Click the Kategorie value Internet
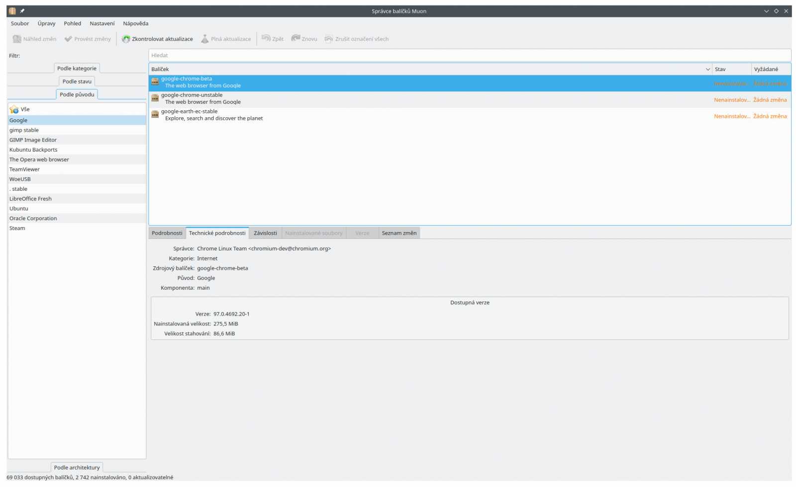Screen dimensions: 796x487 pos(207,258)
